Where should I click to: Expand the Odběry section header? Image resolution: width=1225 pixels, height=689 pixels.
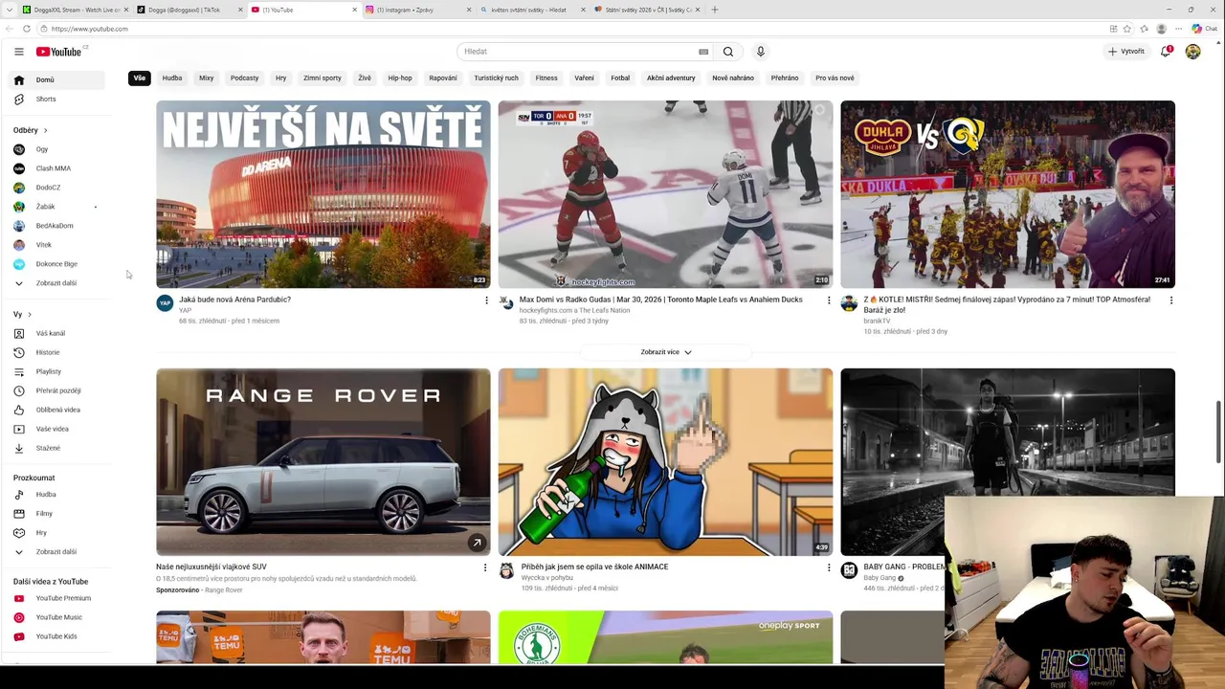[31, 130]
